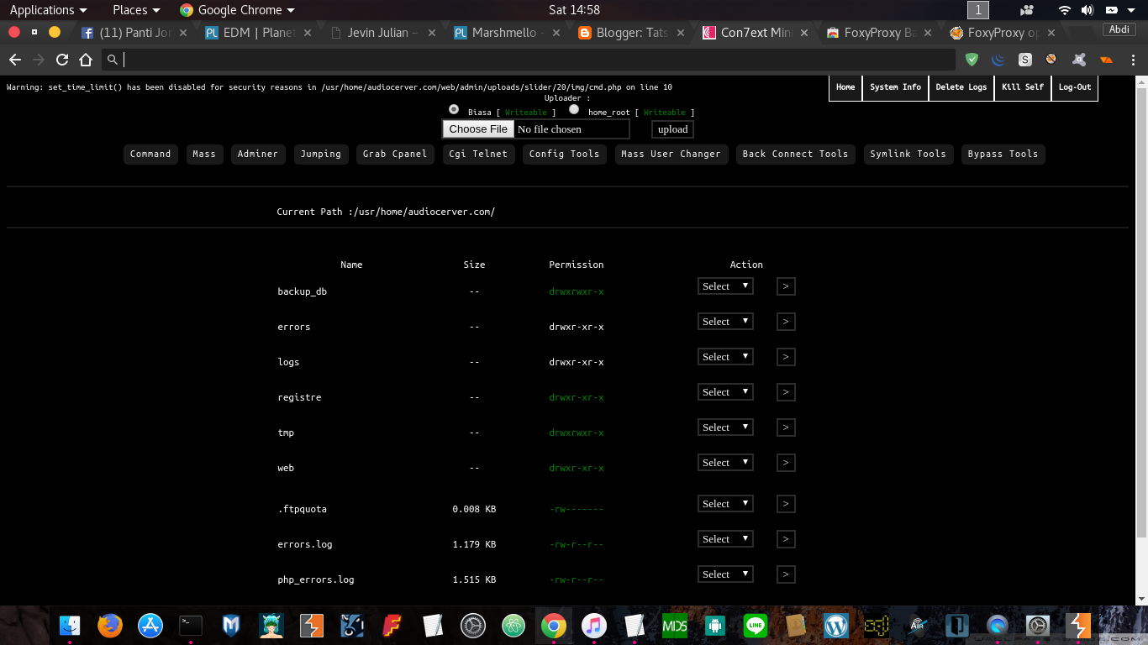The height and width of the screenshot is (645, 1148).
Task: Open the App Store dock icon
Action: point(150,626)
